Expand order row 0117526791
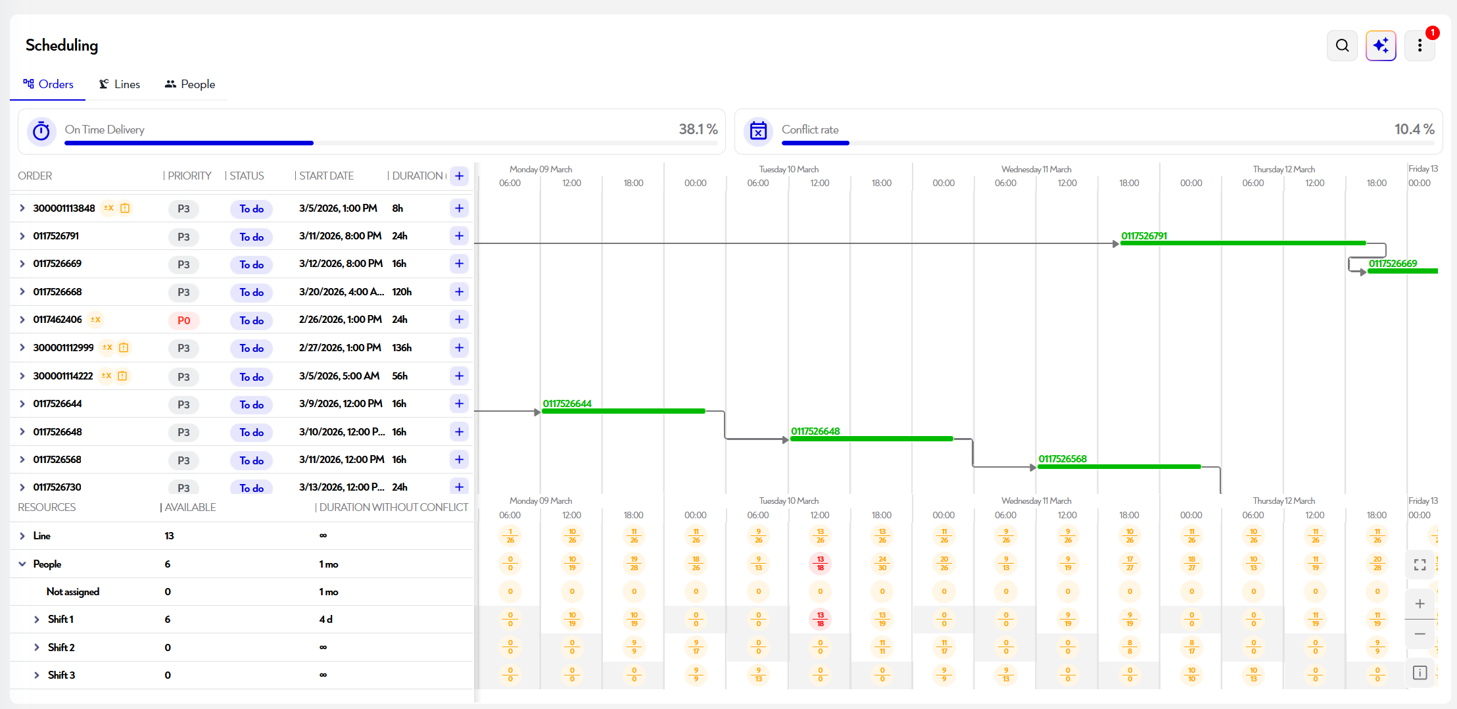1457x709 pixels. pos(22,236)
